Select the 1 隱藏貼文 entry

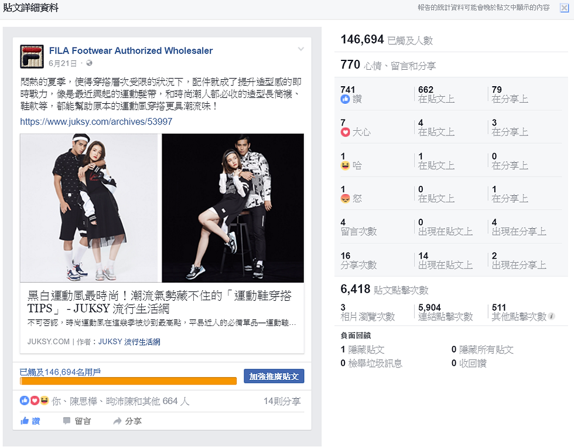coord(363,349)
